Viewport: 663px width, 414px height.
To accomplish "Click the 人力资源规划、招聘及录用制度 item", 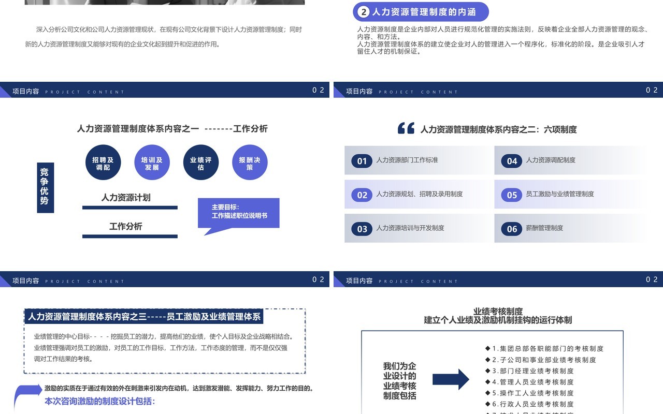I will (420, 194).
